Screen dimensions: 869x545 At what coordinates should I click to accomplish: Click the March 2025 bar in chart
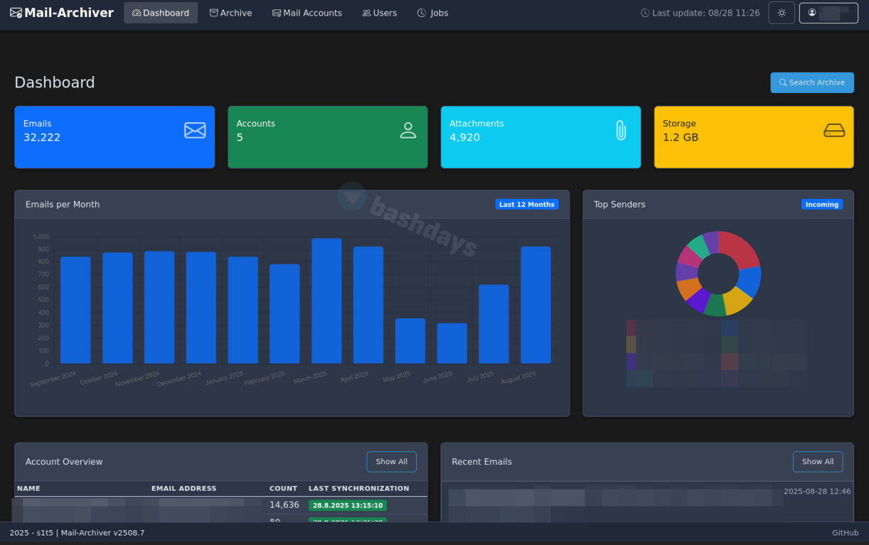point(327,301)
